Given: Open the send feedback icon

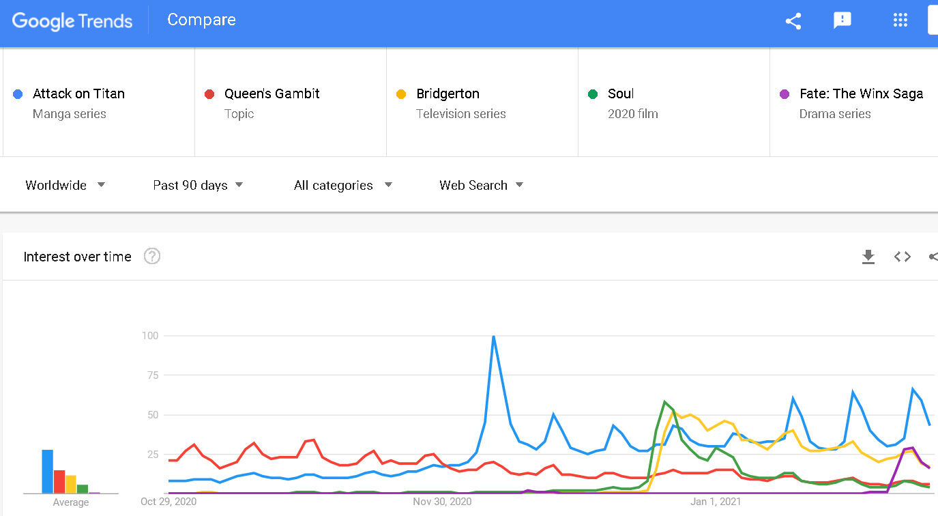Looking at the screenshot, I should 842,20.
